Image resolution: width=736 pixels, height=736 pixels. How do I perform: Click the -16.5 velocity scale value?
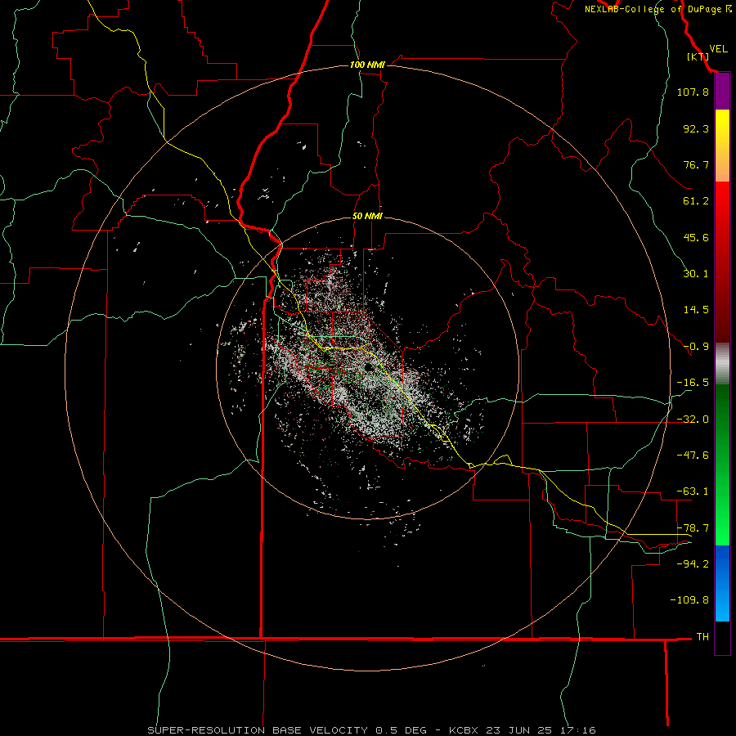(693, 383)
